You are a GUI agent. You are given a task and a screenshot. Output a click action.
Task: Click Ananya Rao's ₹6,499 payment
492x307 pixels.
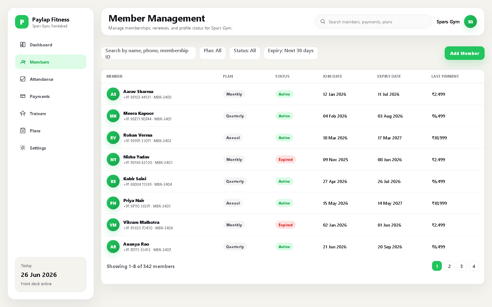pos(438,247)
